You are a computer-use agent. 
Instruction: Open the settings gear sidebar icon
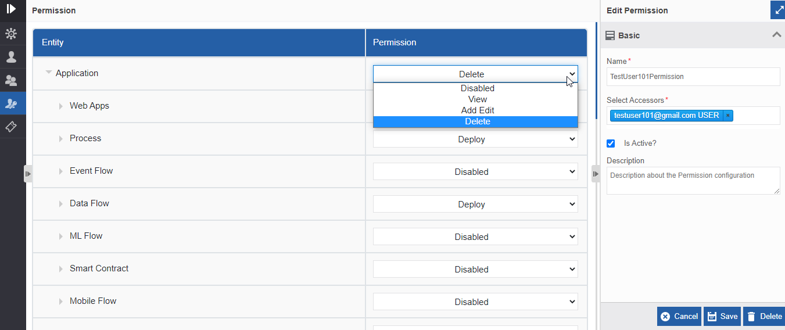click(x=11, y=34)
